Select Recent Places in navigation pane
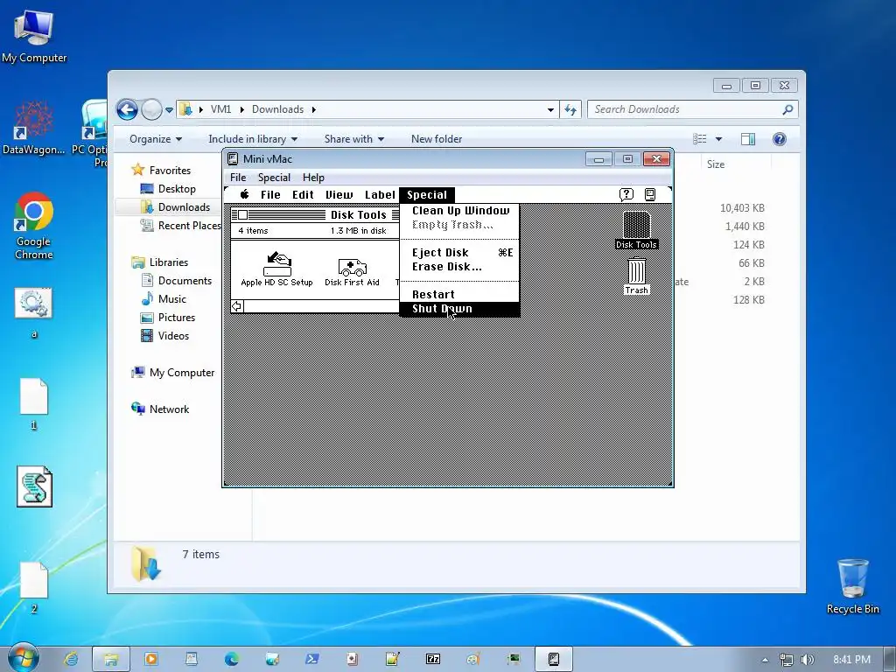Viewport: 896px width, 672px height. [x=180, y=226]
